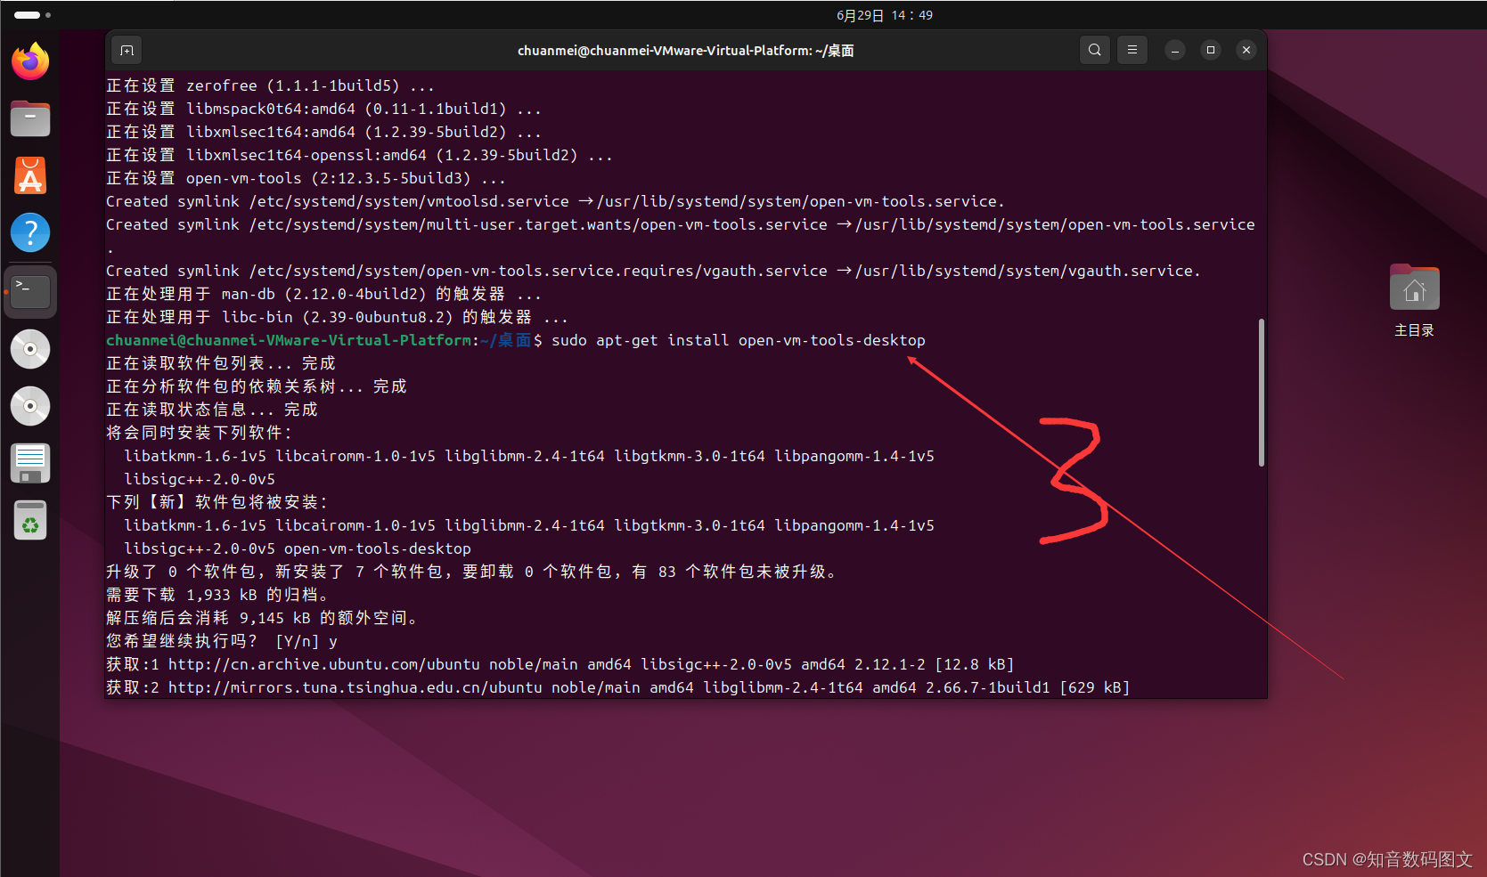Click the command 'sudo apt-get install open-vm-tools-desktop'
The image size is (1487, 877).
point(739,340)
